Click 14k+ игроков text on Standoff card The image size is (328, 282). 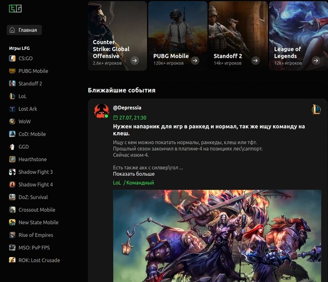tap(228, 63)
